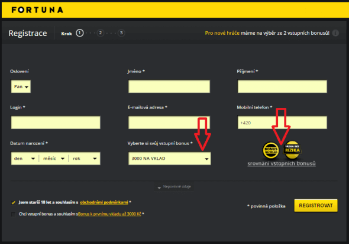
Task: Open the 3000 NA VKLAD bonus dropdown
Action: click(169, 159)
